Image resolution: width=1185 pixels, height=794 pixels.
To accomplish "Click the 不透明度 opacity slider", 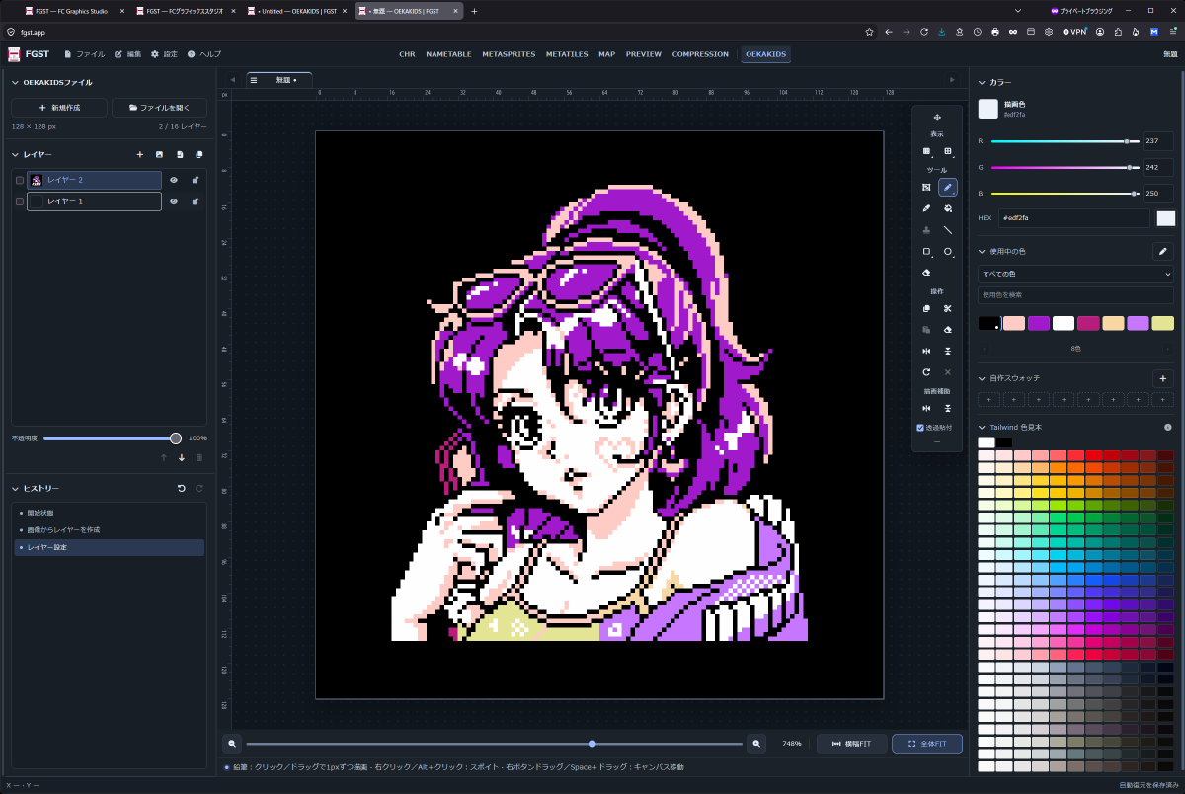I will coord(111,438).
